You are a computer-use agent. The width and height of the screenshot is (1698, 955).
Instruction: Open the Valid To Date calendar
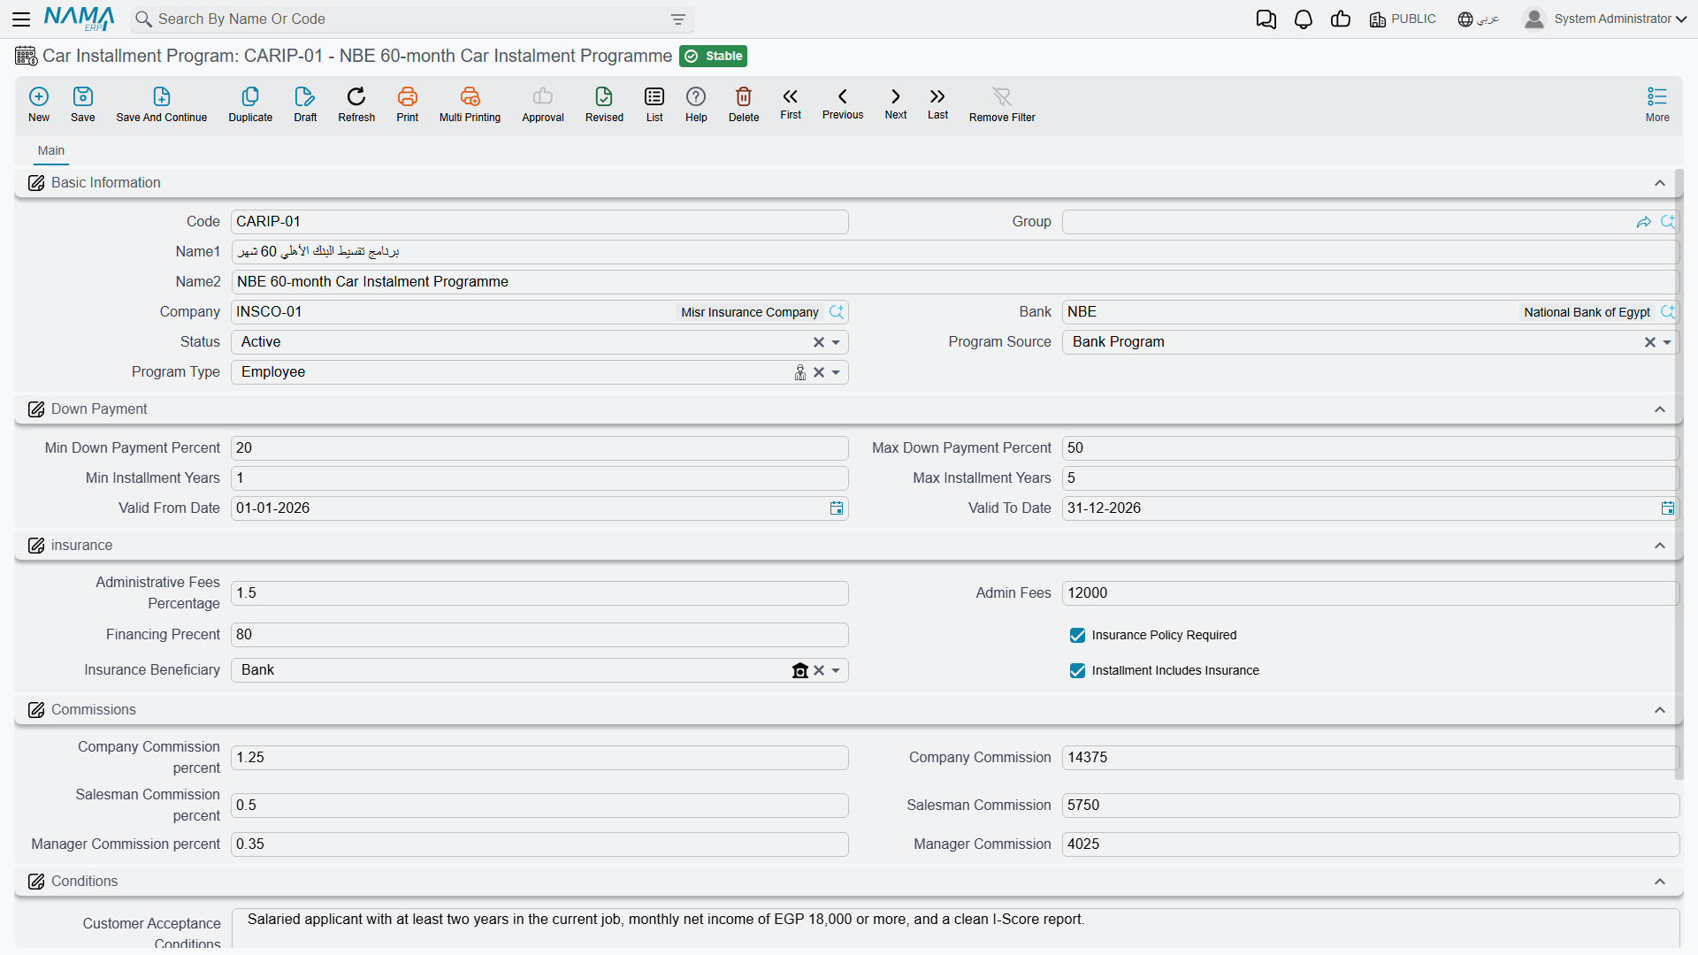[1668, 508]
